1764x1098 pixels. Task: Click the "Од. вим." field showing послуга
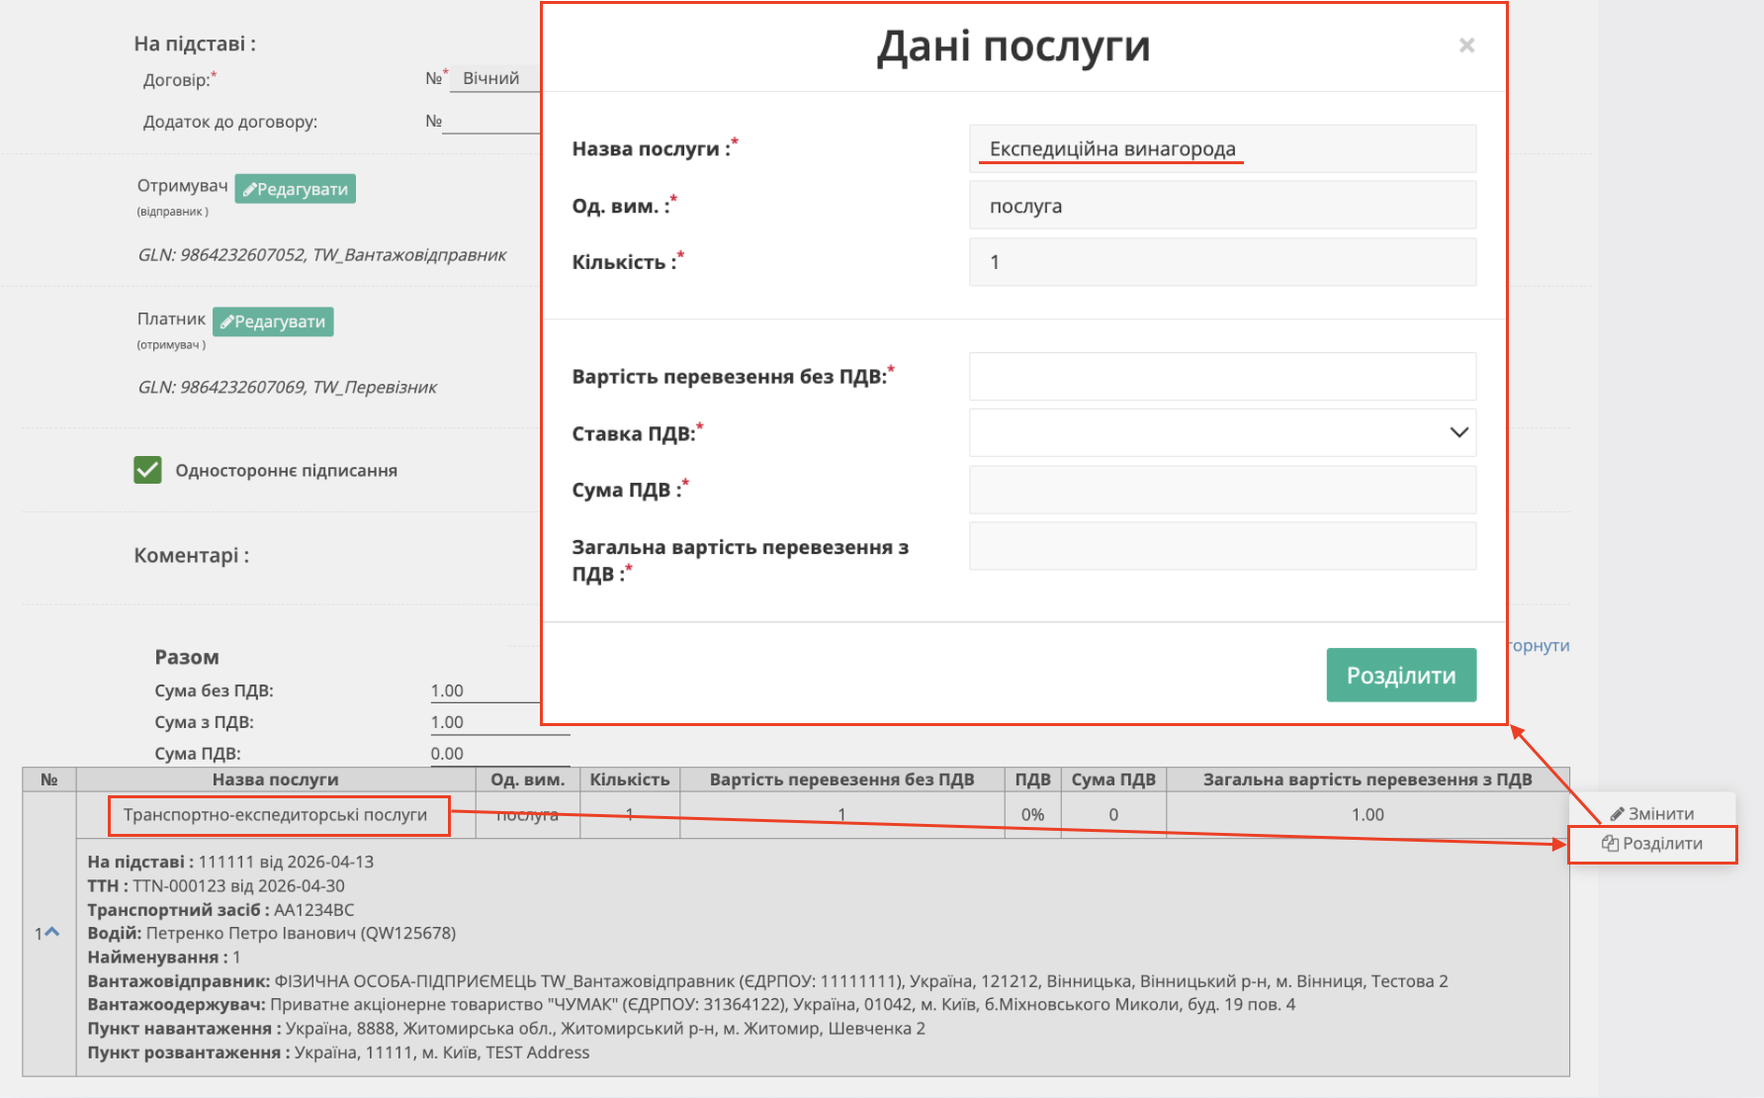(x=1222, y=205)
